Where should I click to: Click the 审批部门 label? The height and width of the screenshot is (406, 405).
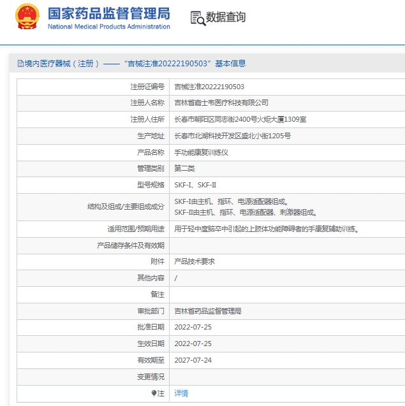[151, 311]
